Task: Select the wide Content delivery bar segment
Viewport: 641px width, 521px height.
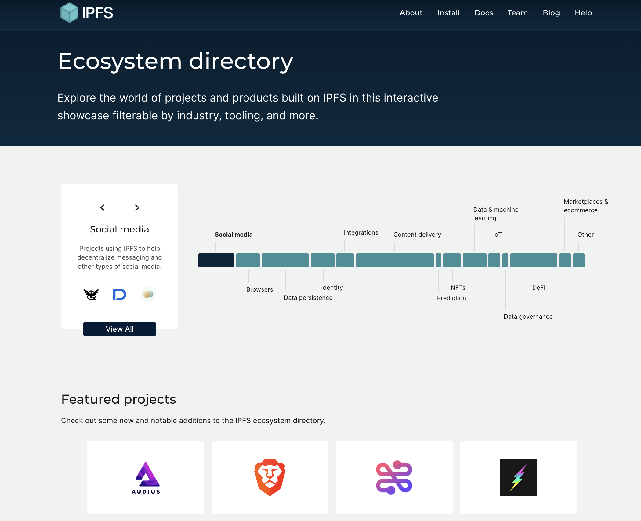Action: (395, 260)
